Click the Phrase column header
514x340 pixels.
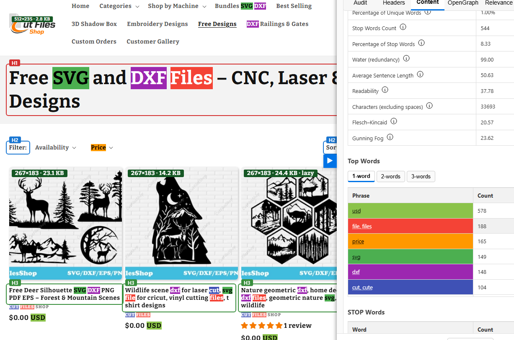[x=361, y=196]
